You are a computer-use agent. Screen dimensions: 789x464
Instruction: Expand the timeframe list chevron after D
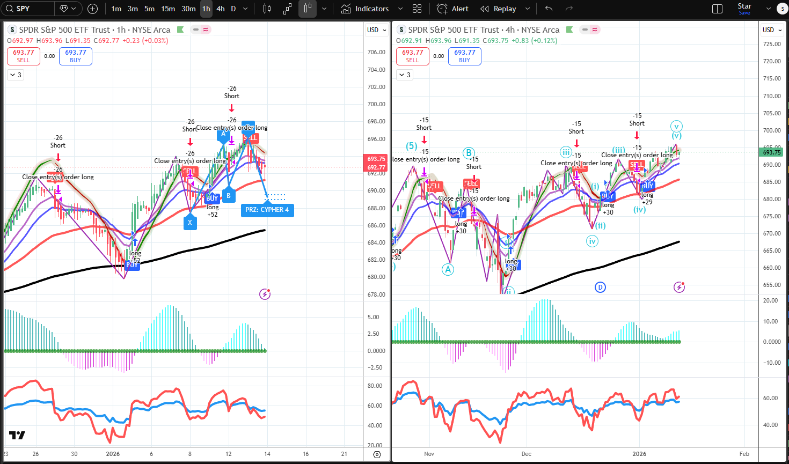tap(245, 9)
